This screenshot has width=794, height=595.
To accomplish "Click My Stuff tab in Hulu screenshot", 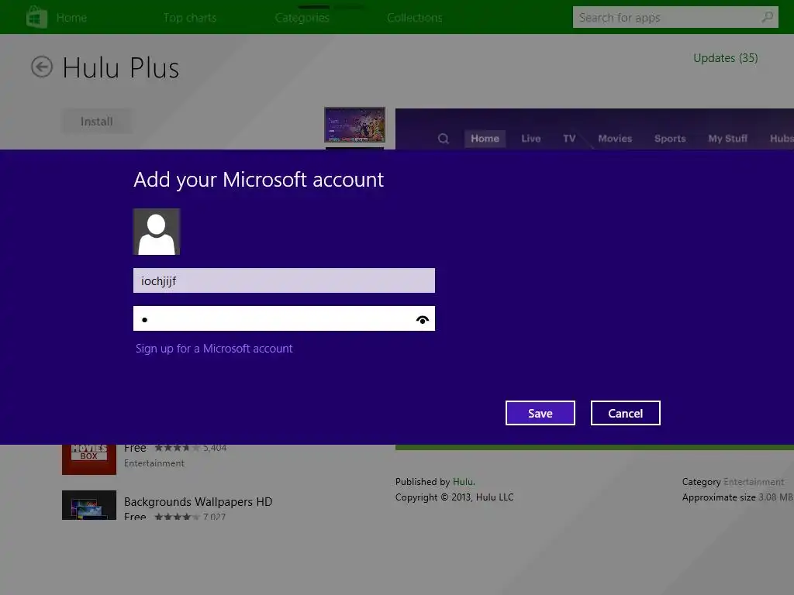I will 727,138.
